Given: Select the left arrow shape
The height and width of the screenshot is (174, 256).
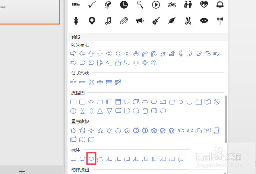Looking at the screenshot, I should pyautogui.click(x=82, y=54).
